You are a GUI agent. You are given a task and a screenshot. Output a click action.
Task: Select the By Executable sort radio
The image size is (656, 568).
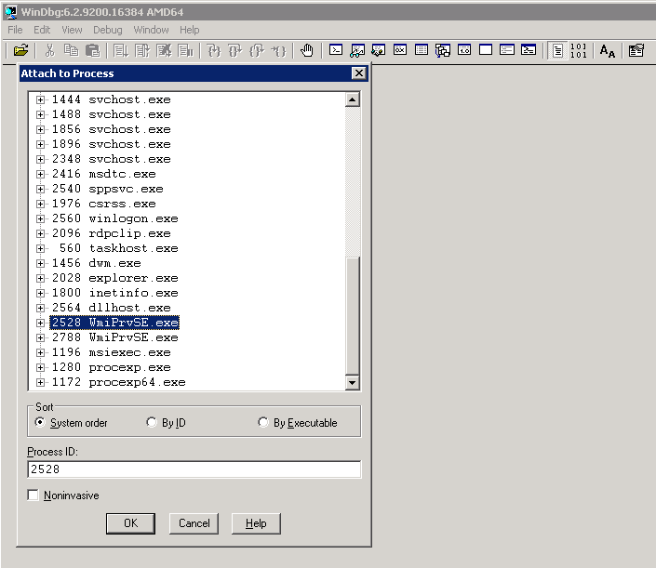coord(263,422)
